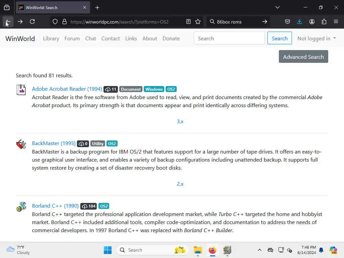Go forward with the browser forward arrow
Viewport: 344px width, 258px height.
coord(20,22)
